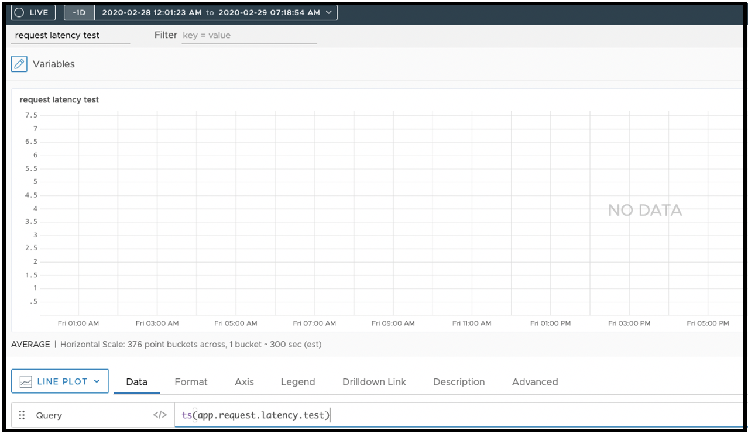Open the Format tab
The image size is (748, 434).
191,382
